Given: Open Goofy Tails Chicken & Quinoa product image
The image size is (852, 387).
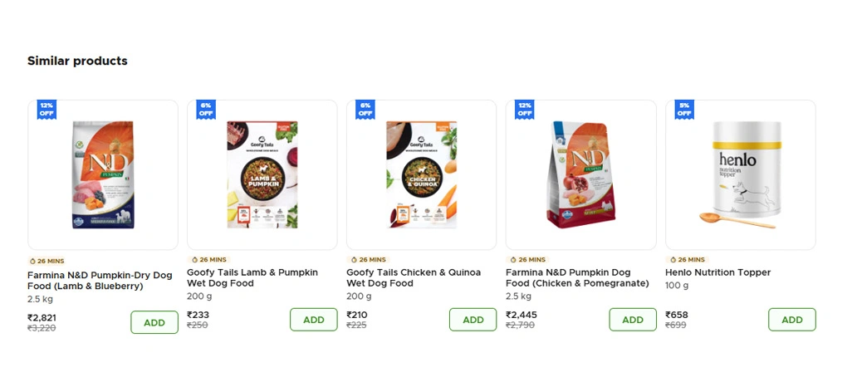Looking at the screenshot, I should (422, 175).
